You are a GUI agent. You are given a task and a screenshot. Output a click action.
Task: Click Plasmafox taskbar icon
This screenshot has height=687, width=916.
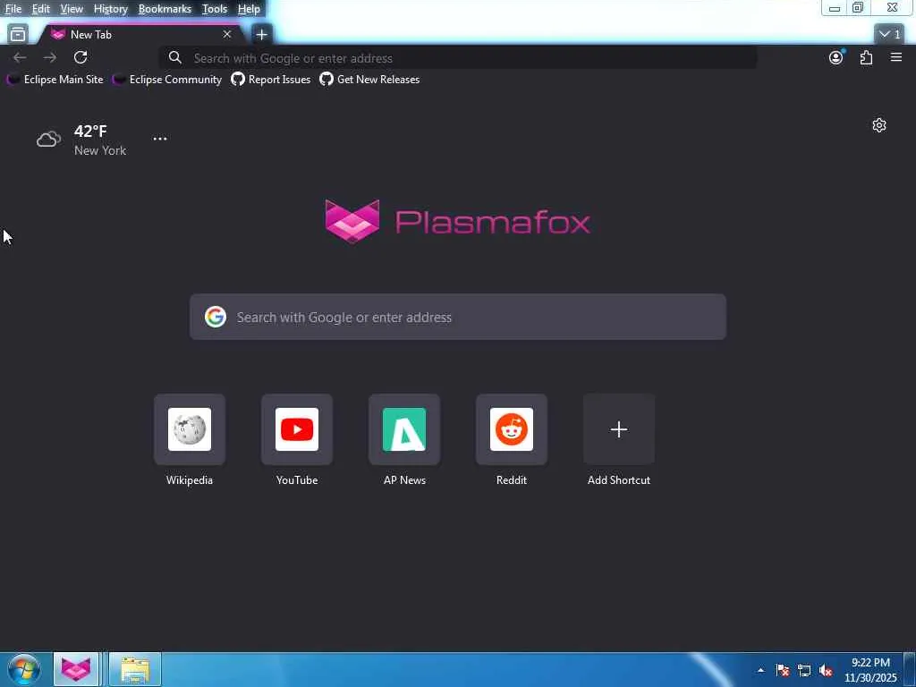[76, 669]
